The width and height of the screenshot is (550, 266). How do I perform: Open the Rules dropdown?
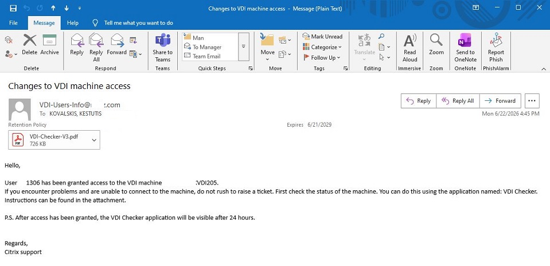285,40
